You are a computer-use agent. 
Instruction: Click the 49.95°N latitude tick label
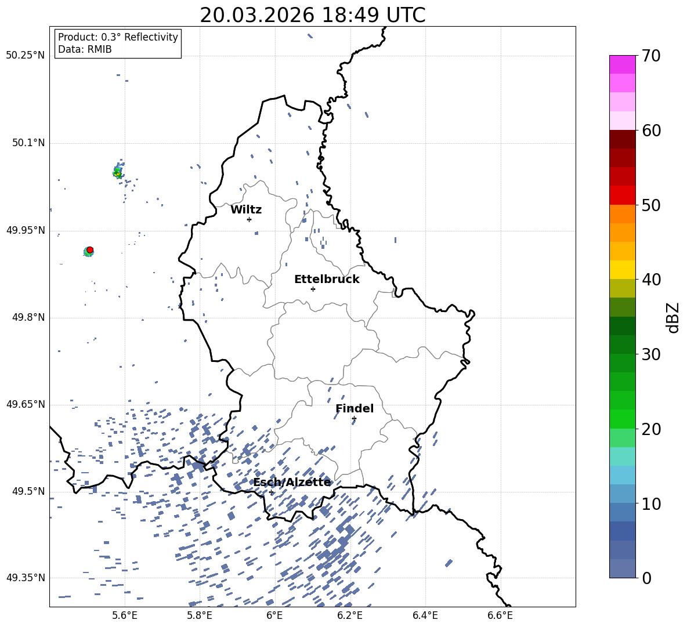pyautogui.click(x=26, y=230)
